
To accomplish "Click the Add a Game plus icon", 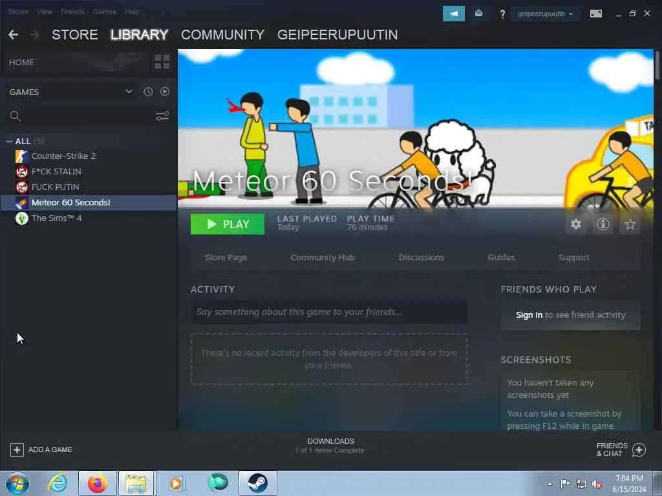I will (x=17, y=449).
